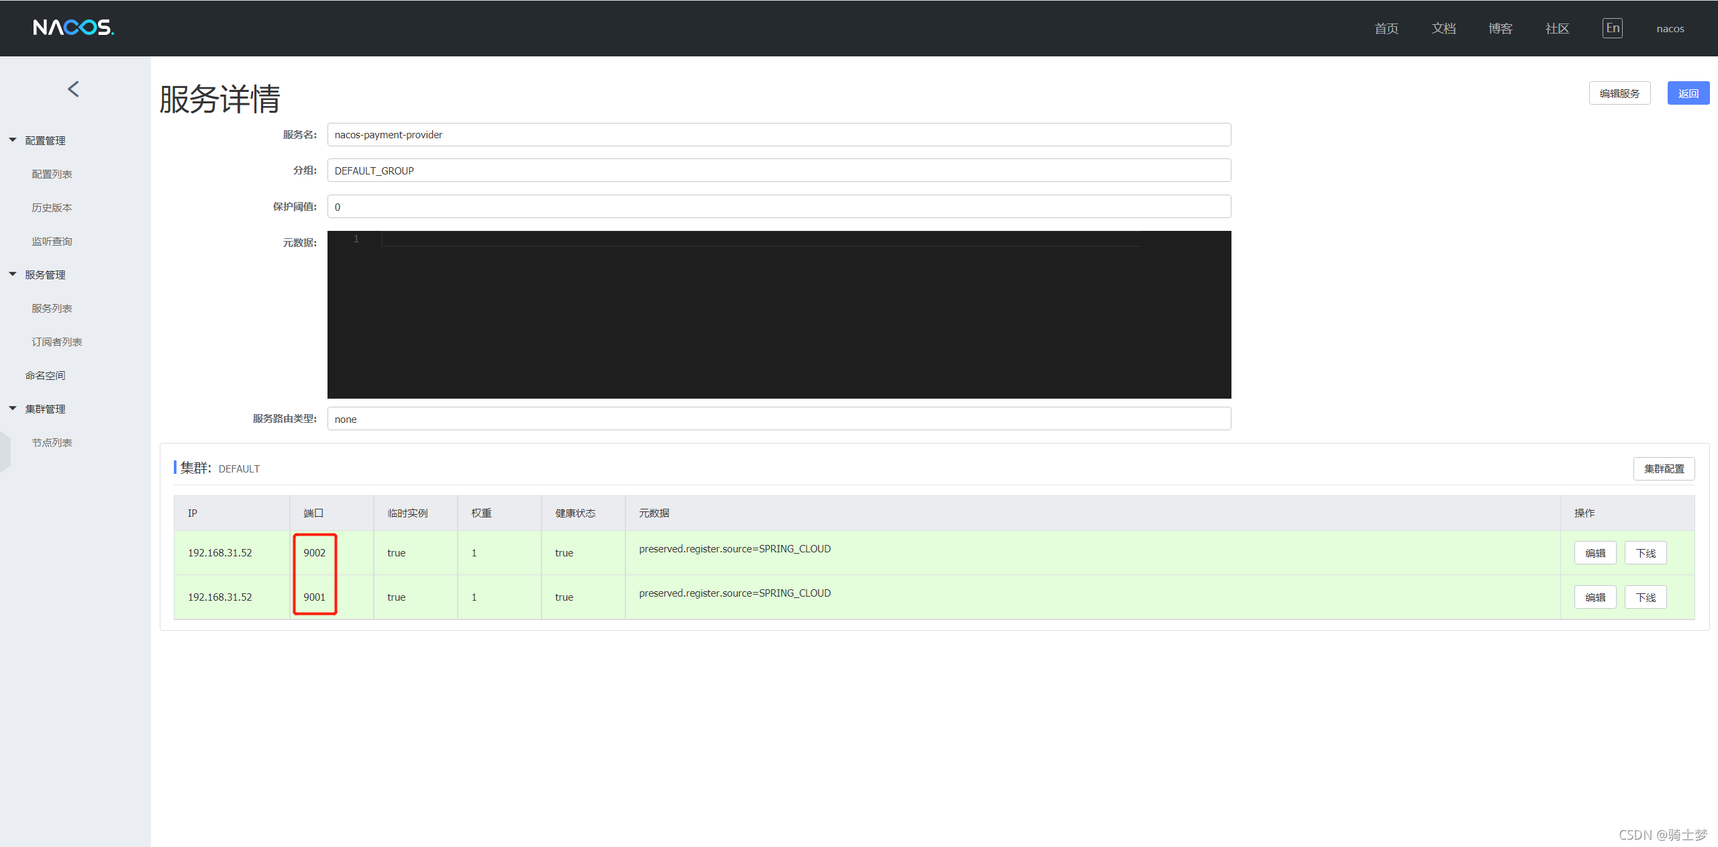Take port 9001 instance offline

pos(1646,597)
